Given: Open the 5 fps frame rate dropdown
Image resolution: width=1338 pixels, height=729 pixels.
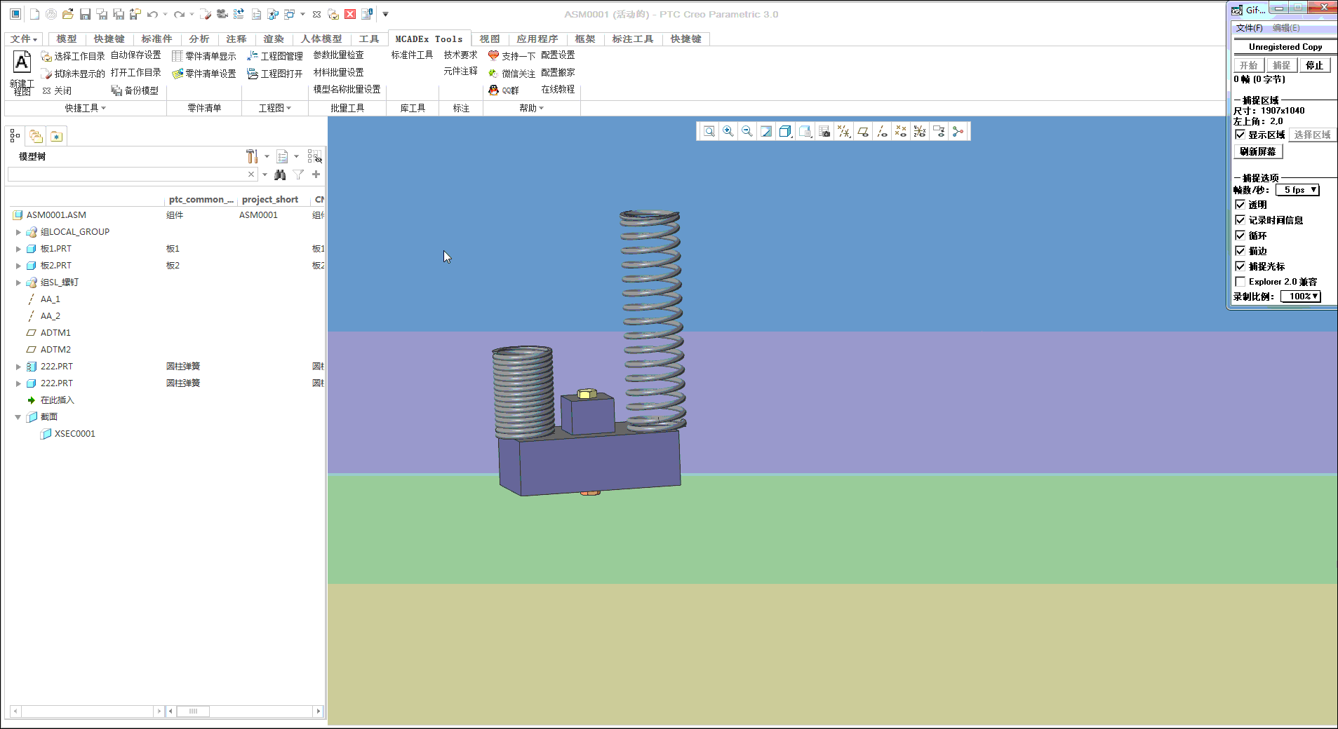Looking at the screenshot, I should click(x=1298, y=190).
